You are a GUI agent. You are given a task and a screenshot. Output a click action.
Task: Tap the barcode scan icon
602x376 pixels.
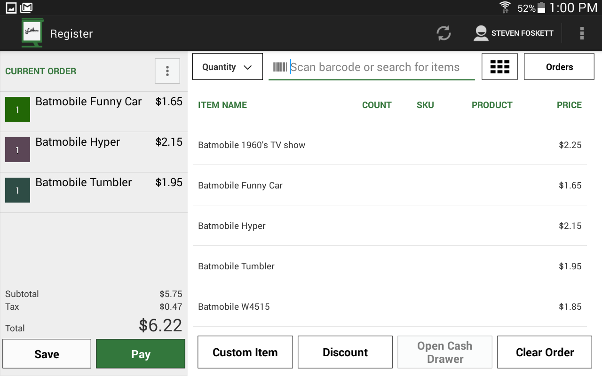280,67
